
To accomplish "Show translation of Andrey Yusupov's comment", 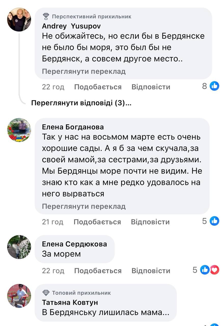I will [x=84, y=72].
